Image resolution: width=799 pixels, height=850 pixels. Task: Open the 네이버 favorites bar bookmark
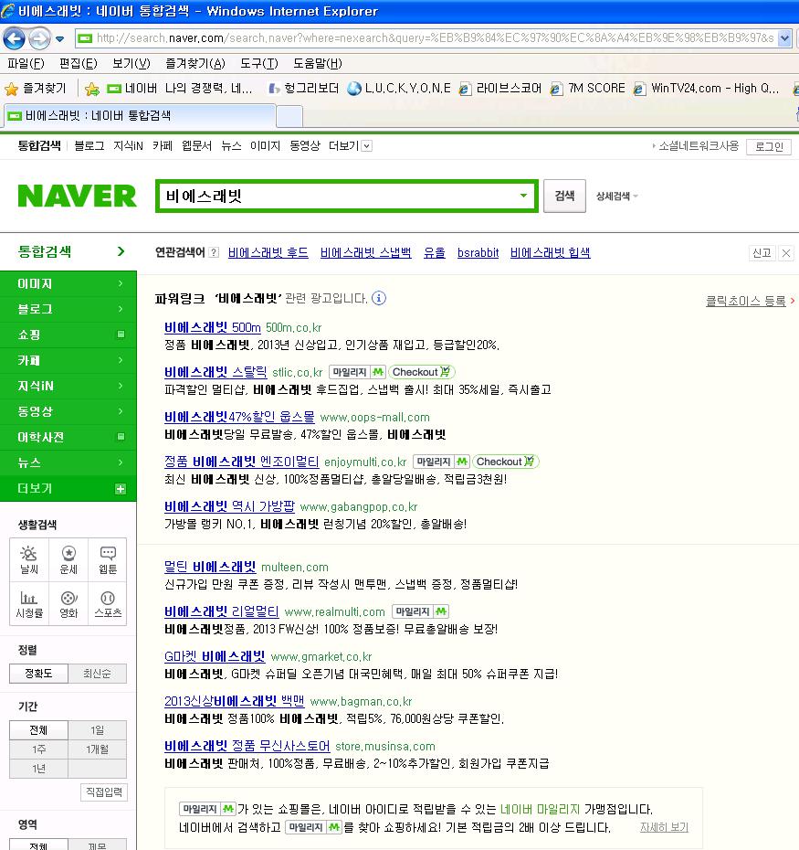[179, 89]
